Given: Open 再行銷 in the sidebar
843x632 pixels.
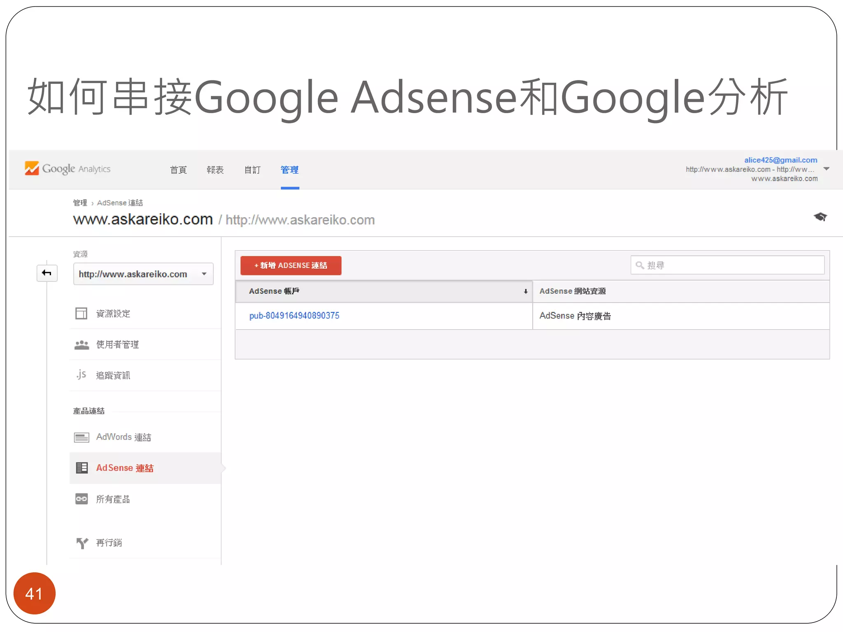Looking at the screenshot, I should point(109,543).
